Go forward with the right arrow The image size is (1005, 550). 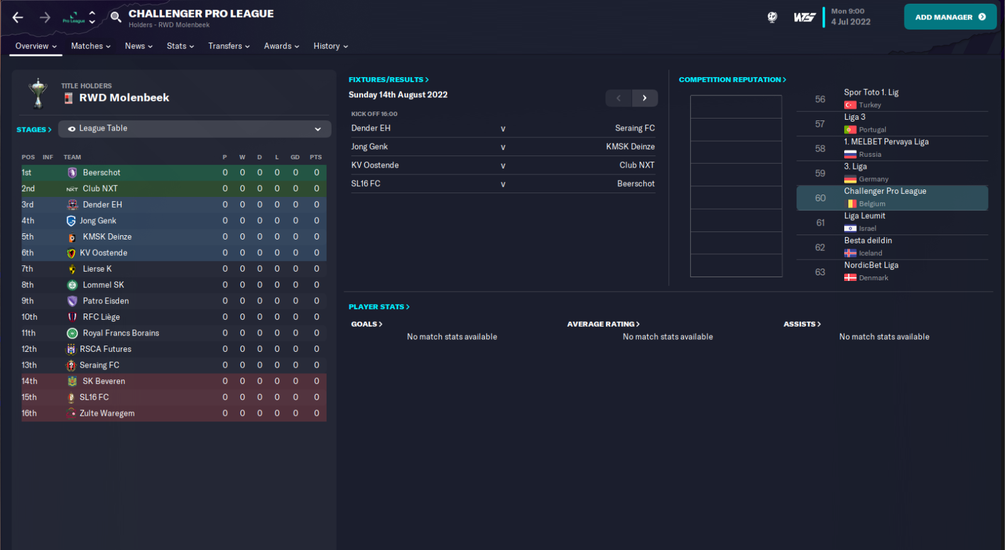(x=45, y=18)
